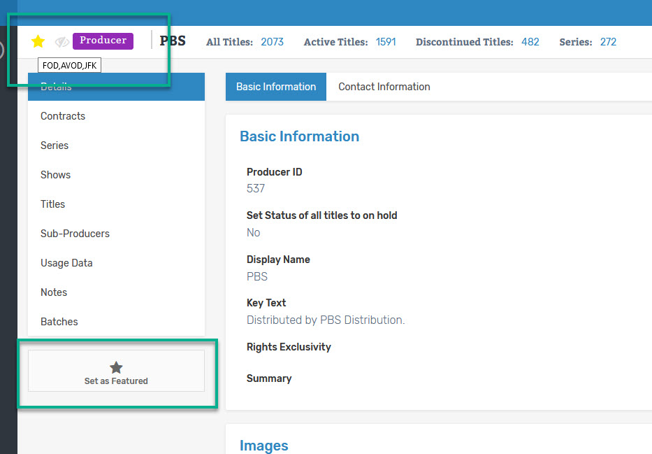The image size is (652, 454).
Task: Select Details in the sidebar
Action: pos(117,87)
